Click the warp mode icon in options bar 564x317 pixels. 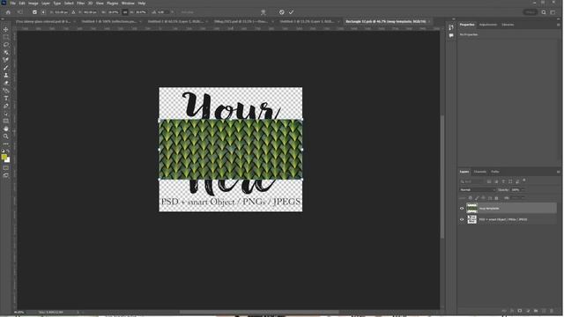click(263, 12)
